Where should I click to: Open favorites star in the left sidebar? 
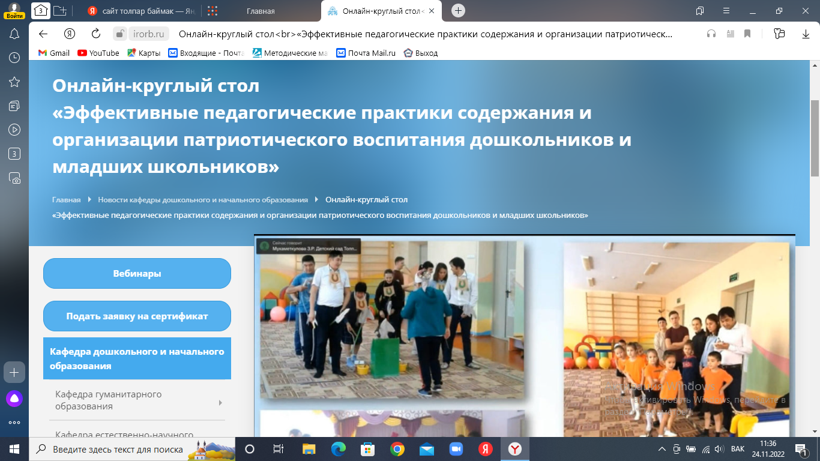[14, 82]
